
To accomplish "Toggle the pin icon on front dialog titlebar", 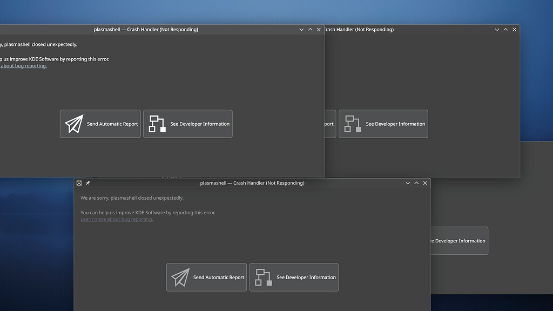I will point(87,182).
